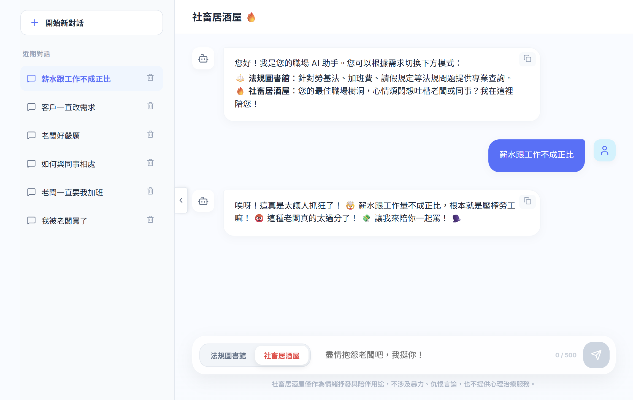Image resolution: width=633 pixels, height=400 pixels.
Task: Click the paper-plane send button
Action: click(x=596, y=355)
